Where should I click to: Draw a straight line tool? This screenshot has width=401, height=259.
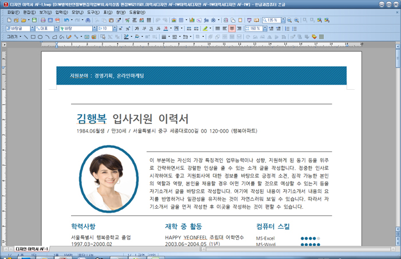(26, 37)
